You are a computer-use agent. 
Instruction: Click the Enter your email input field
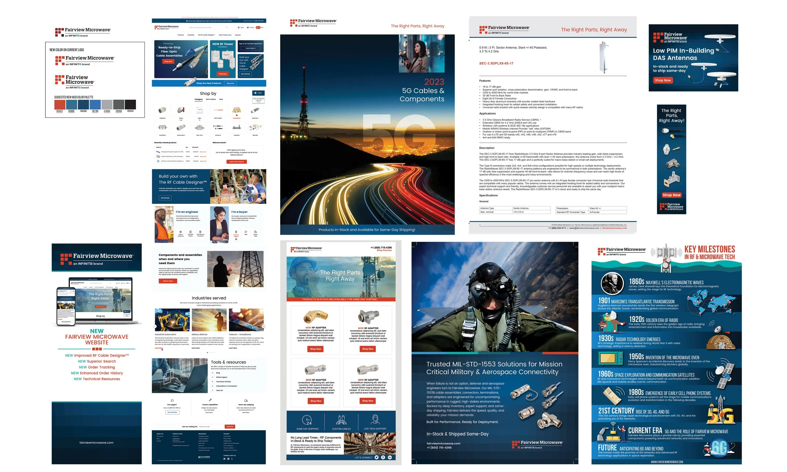pyautogui.click(x=211, y=426)
